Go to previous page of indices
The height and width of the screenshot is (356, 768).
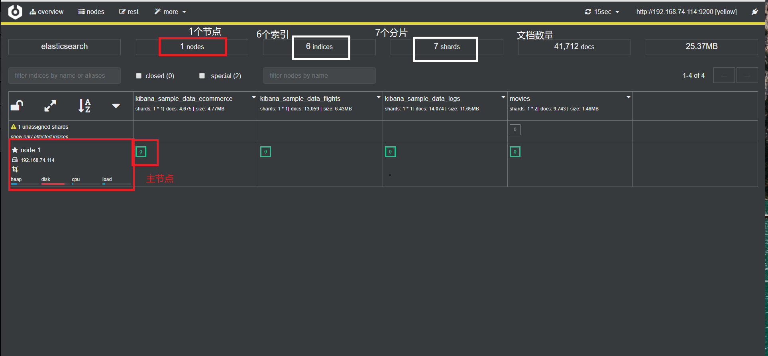click(724, 76)
